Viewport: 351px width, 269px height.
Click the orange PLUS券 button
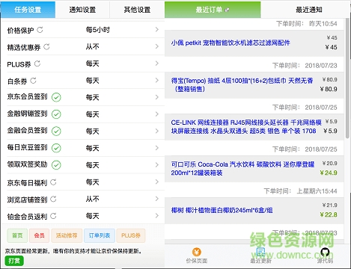click(x=131, y=235)
